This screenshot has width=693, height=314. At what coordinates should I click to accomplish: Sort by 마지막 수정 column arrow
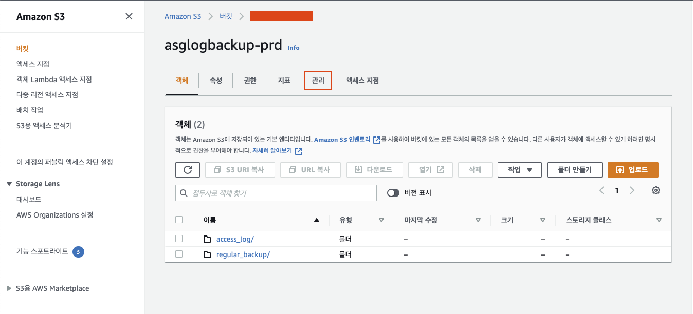pyautogui.click(x=478, y=220)
